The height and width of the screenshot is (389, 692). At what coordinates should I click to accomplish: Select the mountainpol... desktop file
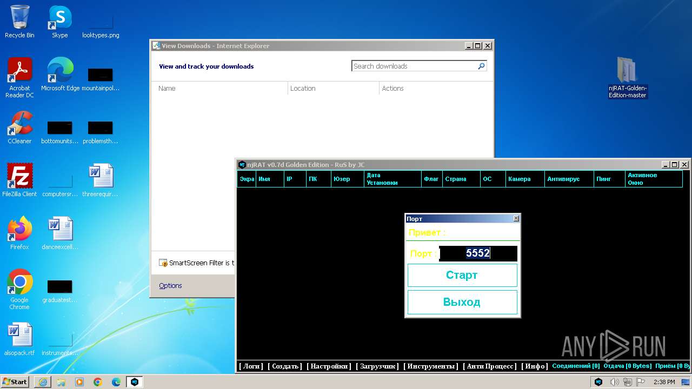(101, 80)
